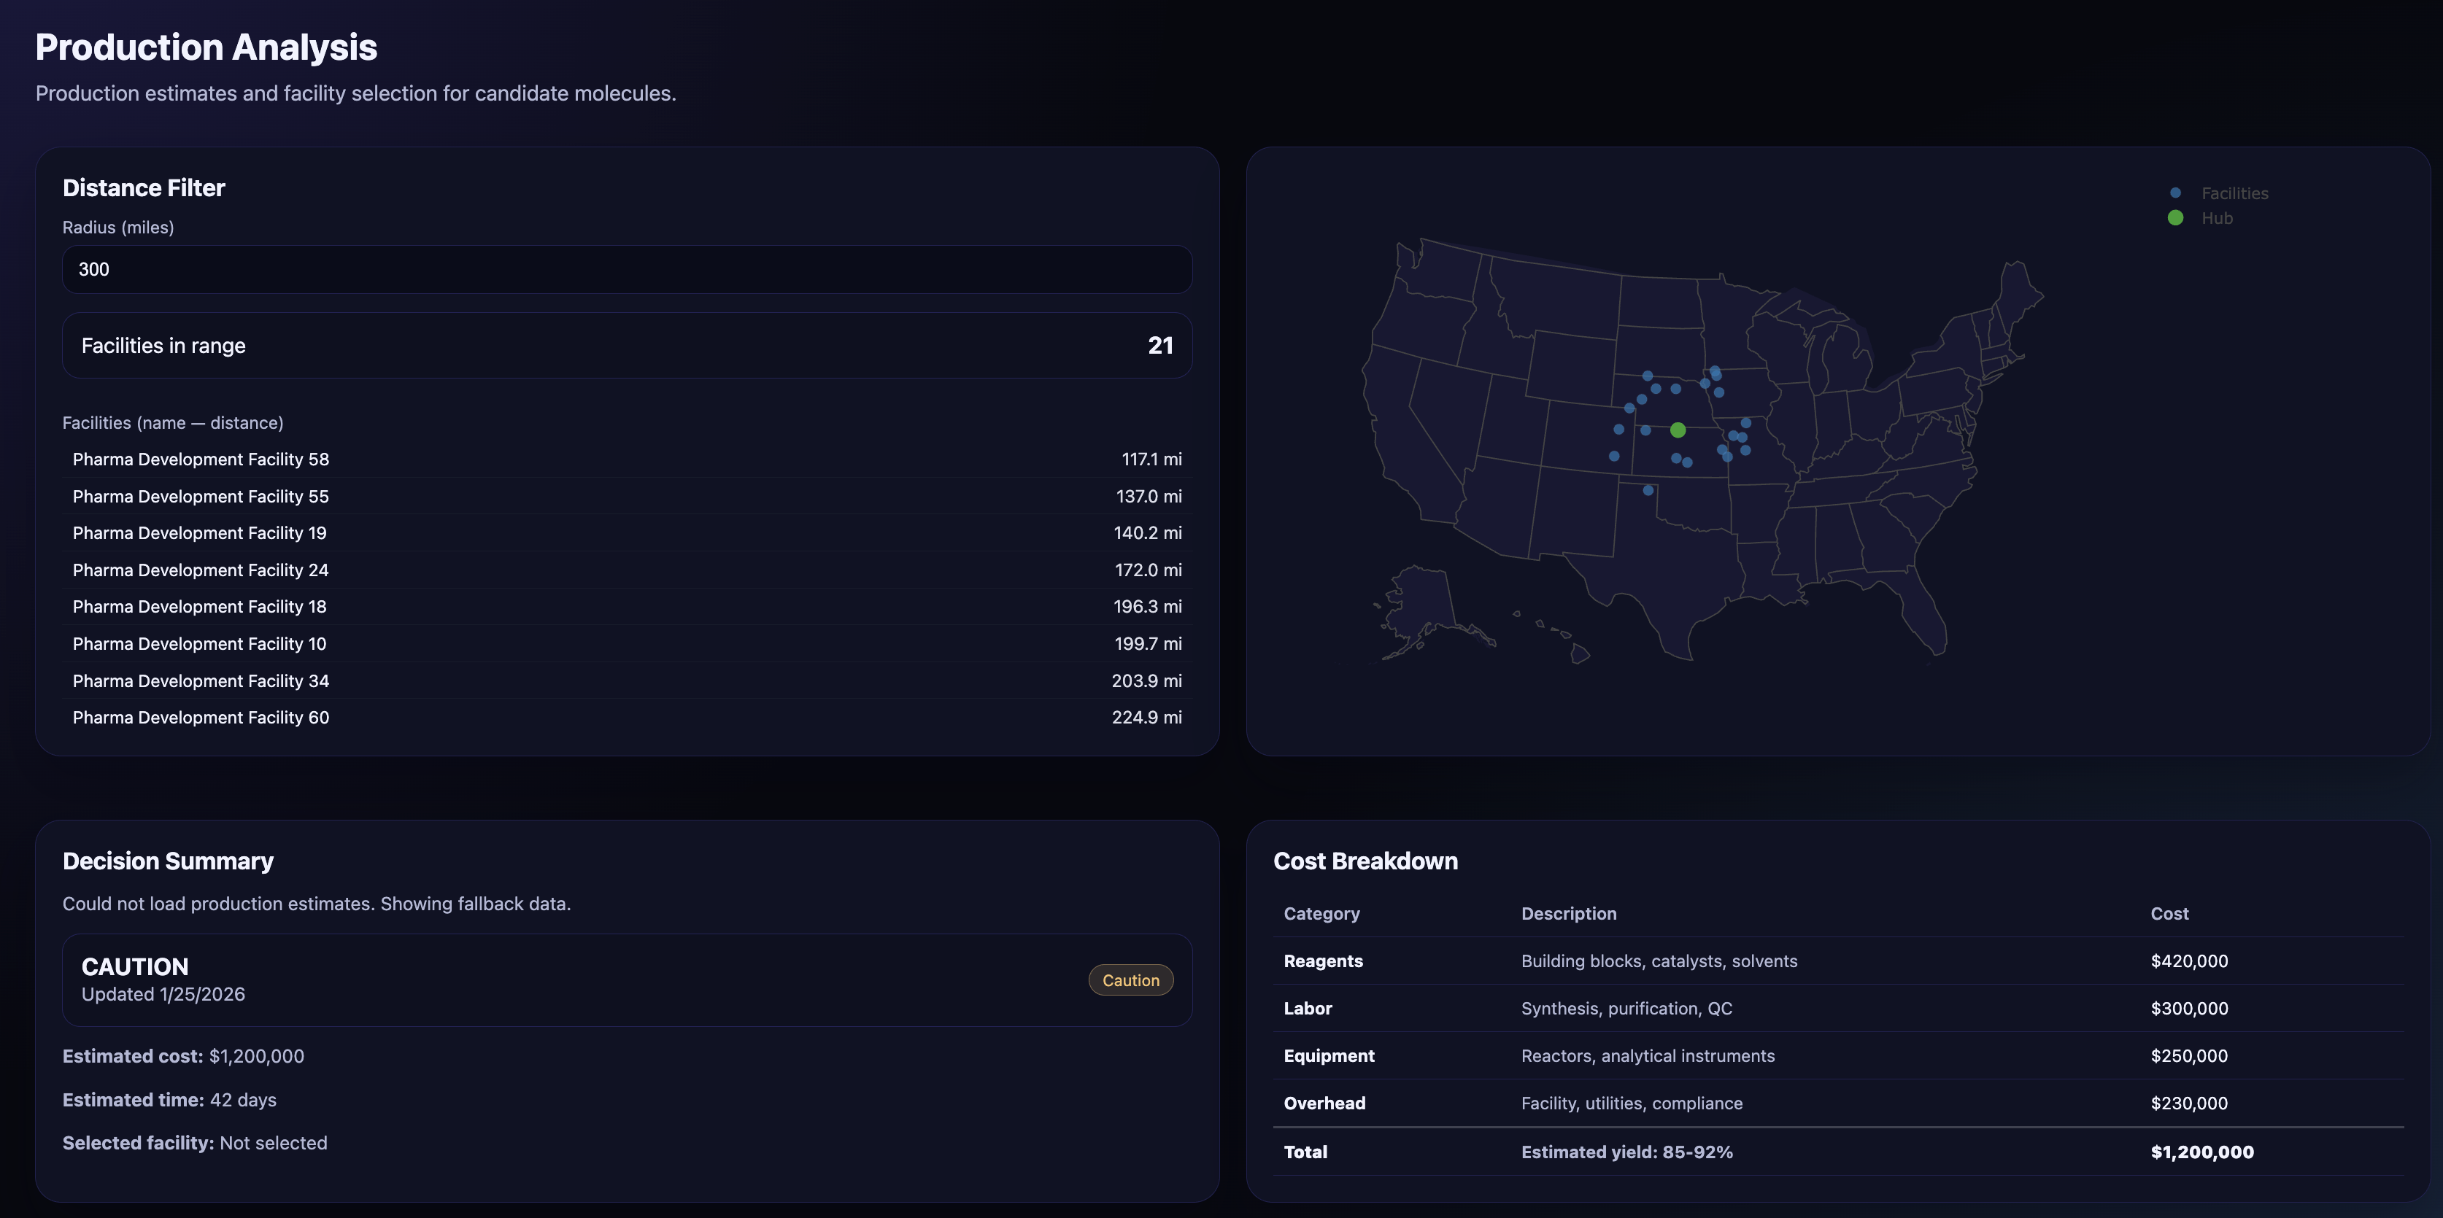Image resolution: width=2443 pixels, height=1218 pixels.
Task: Toggle the Facilities legend label
Action: (2234, 193)
